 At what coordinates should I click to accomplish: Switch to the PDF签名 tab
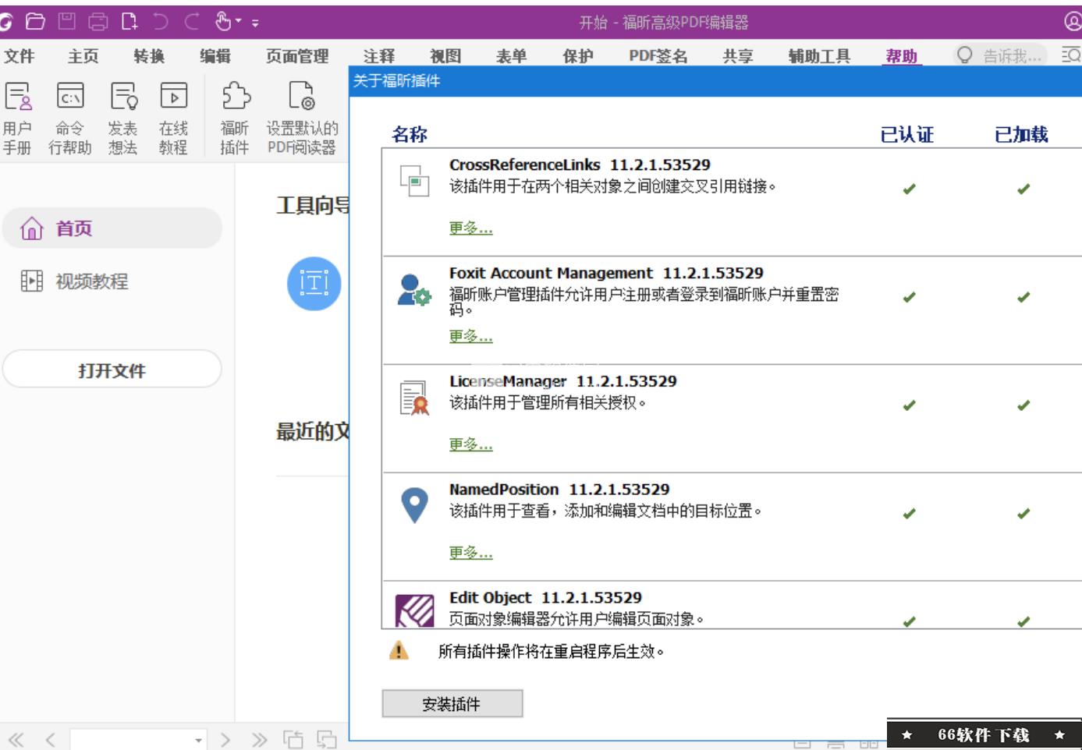658,56
